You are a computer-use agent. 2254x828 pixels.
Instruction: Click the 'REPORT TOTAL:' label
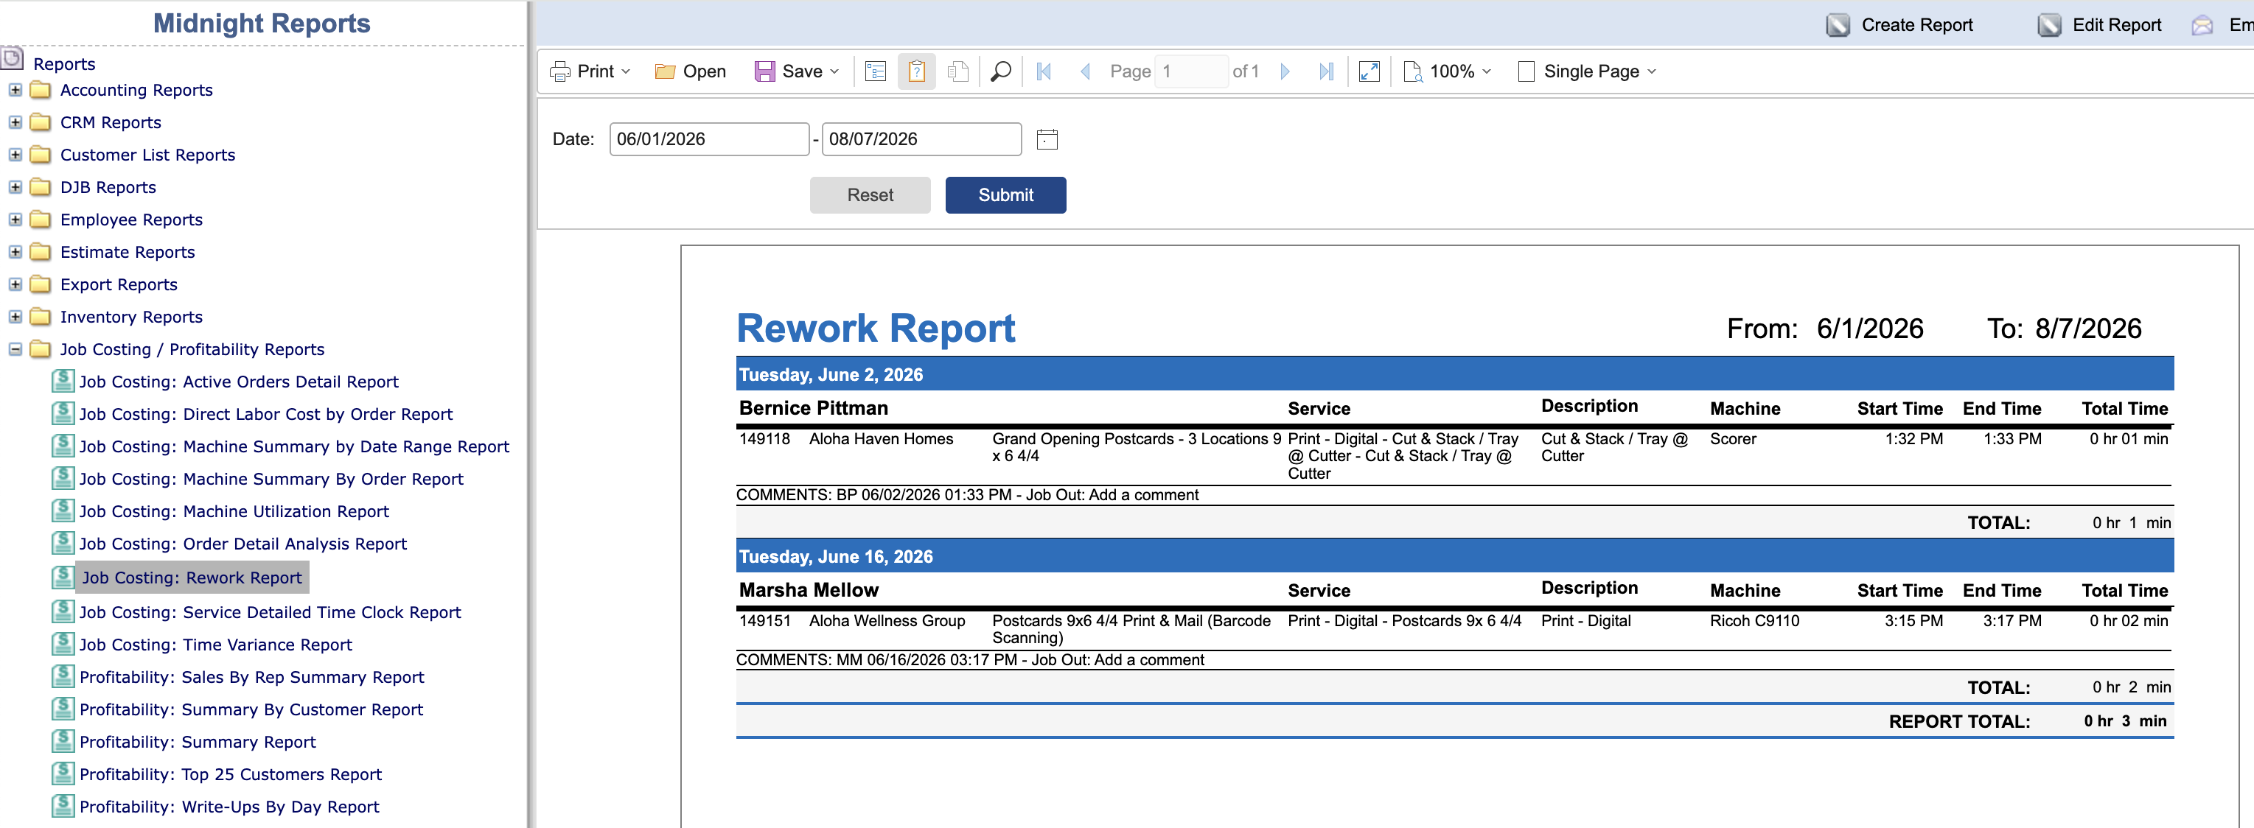pyautogui.click(x=1959, y=721)
